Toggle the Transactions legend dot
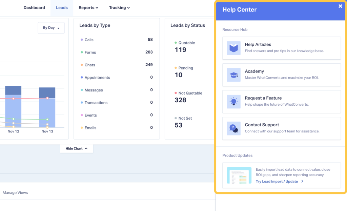Screen dimensions: 347x211 (82, 103)
